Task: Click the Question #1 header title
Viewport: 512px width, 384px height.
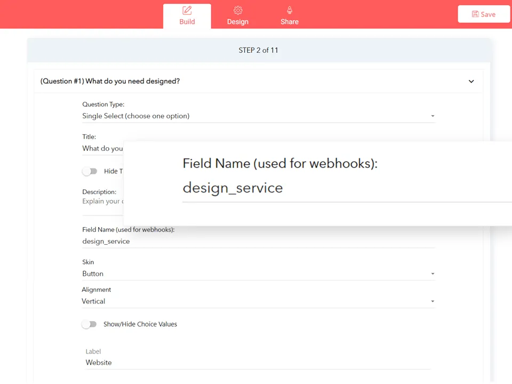Action: 110,81
